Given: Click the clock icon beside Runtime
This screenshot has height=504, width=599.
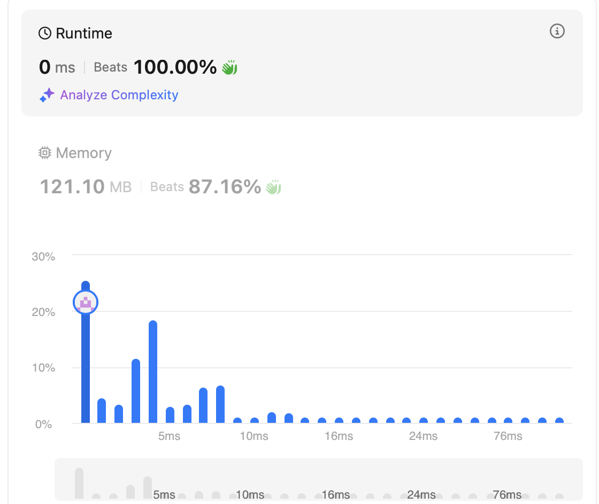Looking at the screenshot, I should [45, 34].
